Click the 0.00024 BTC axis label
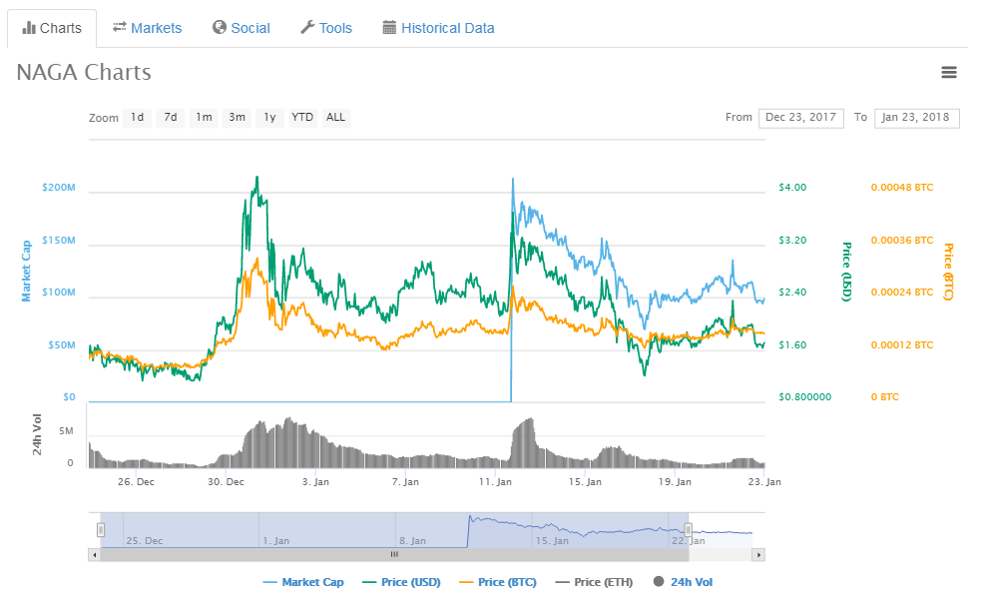983x594 pixels. pyautogui.click(x=902, y=293)
